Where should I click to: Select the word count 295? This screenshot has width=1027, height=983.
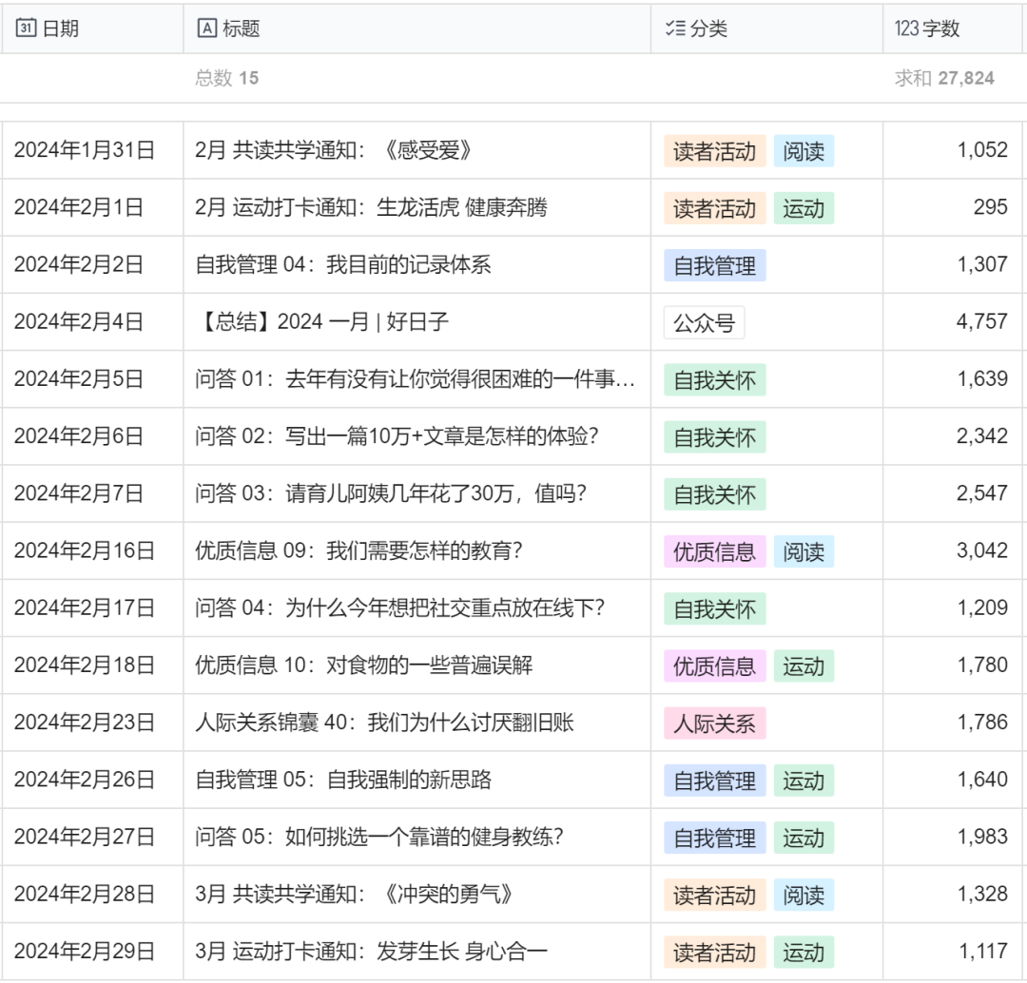coord(990,207)
